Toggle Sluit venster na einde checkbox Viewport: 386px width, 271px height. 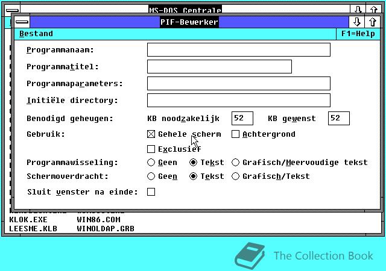[151, 192]
